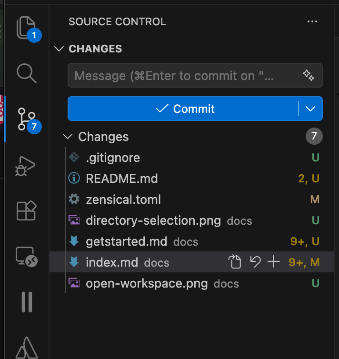Open the Extensions view icon
This screenshot has height=359, width=339.
point(27,210)
